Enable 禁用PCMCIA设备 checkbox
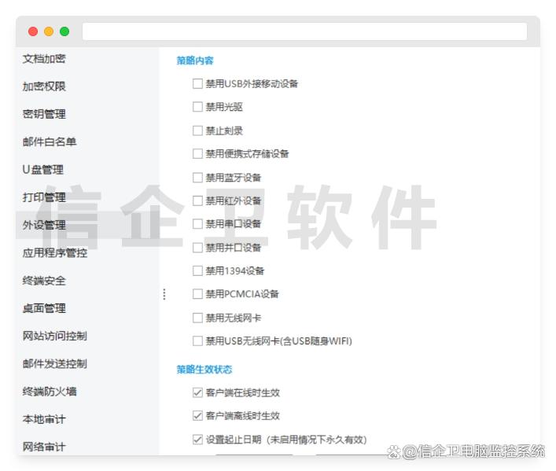Viewport: 556px width, 471px height. (x=197, y=294)
